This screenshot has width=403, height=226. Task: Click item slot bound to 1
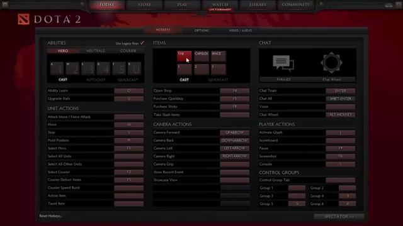click(x=184, y=70)
